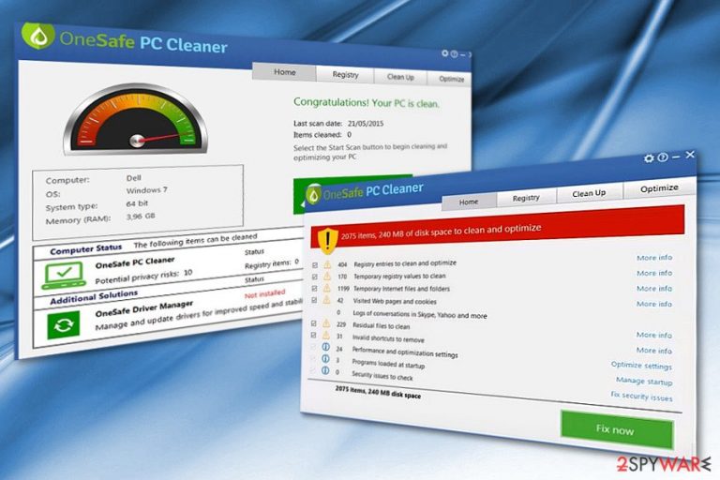Viewport: 720px width, 480px height.
Task: Click the red Not installed status text
Action: tap(265, 294)
